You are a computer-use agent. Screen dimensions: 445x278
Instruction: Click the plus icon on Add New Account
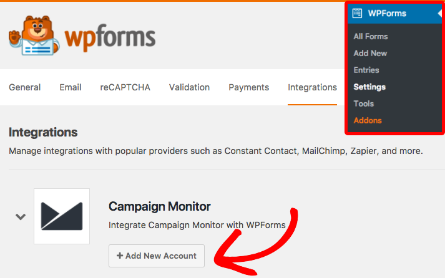[x=120, y=256]
